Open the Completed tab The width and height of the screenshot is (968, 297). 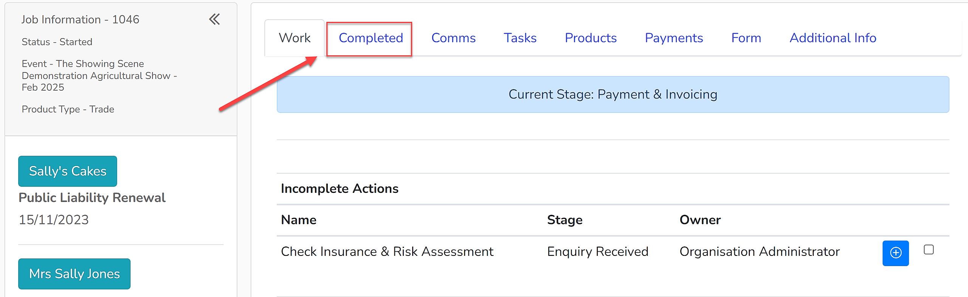coord(371,38)
